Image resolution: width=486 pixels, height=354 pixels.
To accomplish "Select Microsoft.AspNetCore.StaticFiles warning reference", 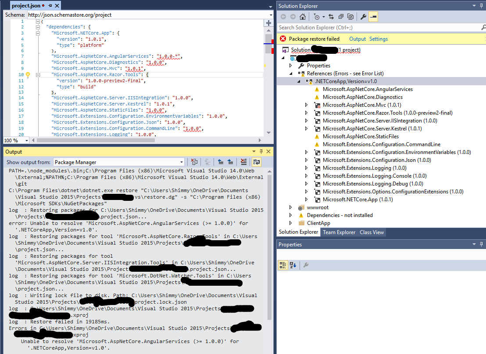I will (361, 137).
